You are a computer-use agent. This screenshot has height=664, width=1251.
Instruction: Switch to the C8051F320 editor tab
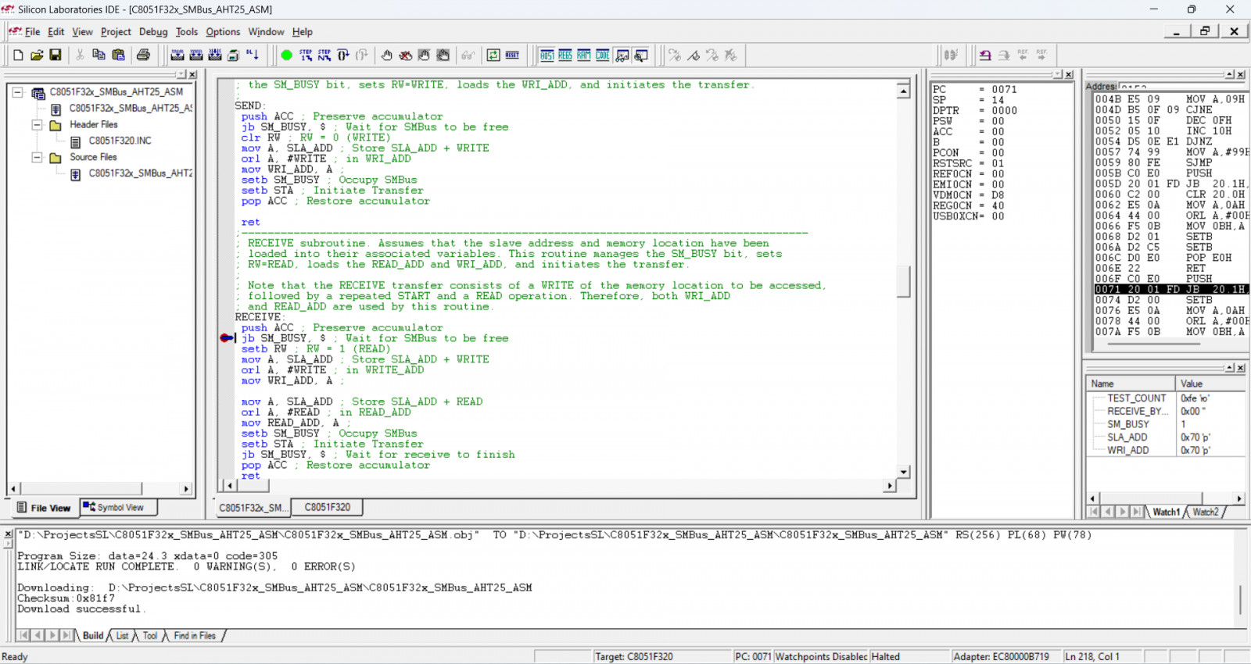[x=327, y=508]
